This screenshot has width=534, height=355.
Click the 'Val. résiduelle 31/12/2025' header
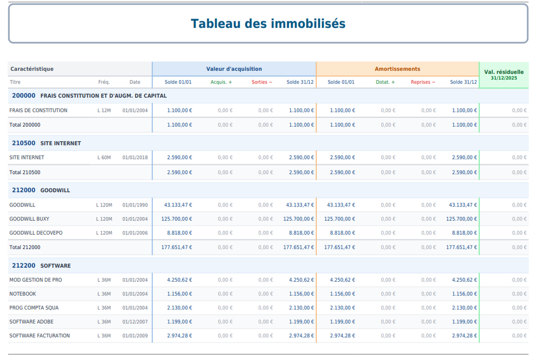pyautogui.click(x=504, y=75)
